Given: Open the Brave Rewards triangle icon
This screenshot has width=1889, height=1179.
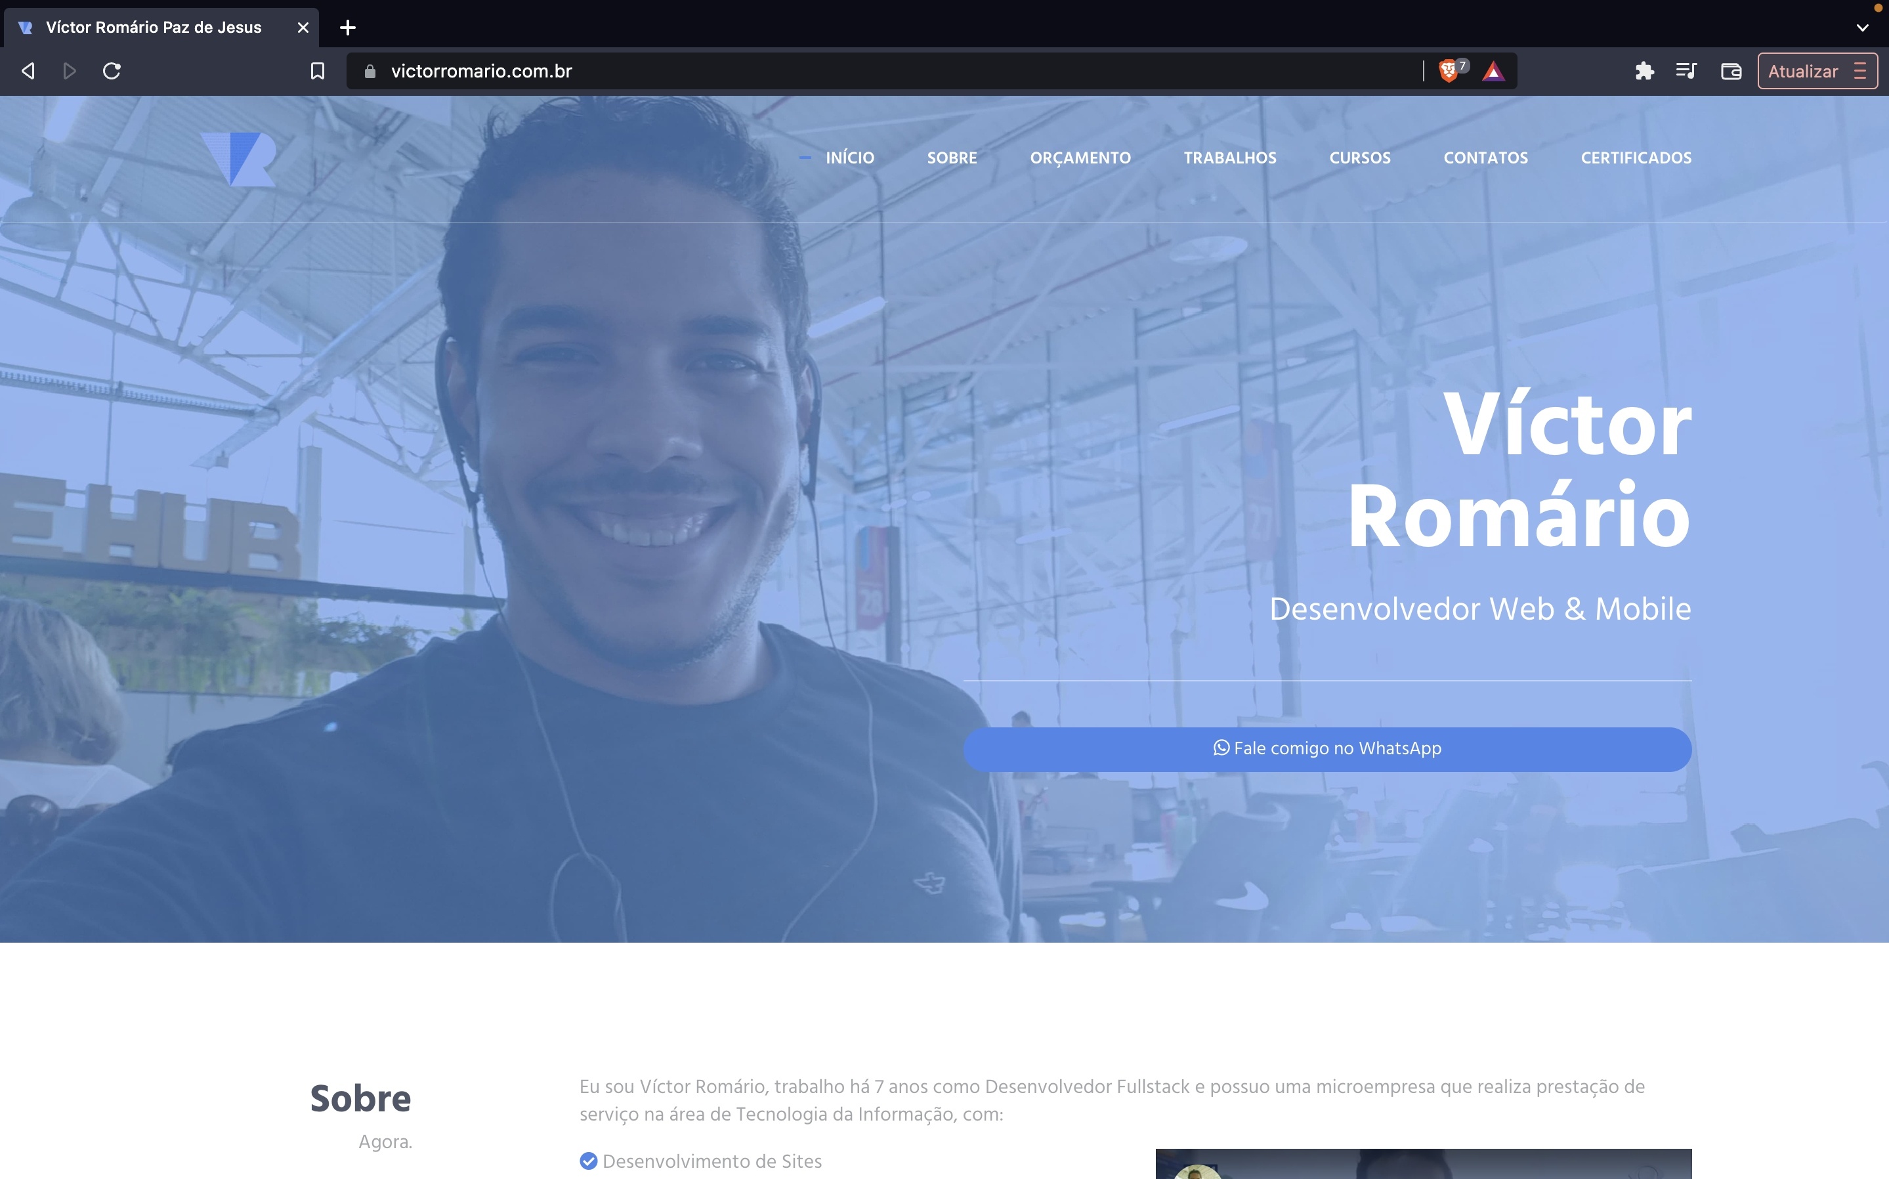Looking at the screenshot, I should point(1493,72).
